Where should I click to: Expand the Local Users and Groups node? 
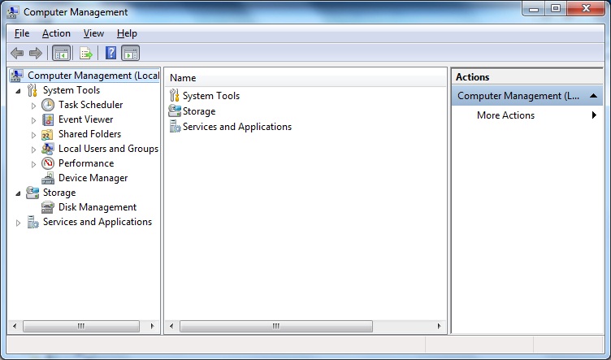point(33,150)
